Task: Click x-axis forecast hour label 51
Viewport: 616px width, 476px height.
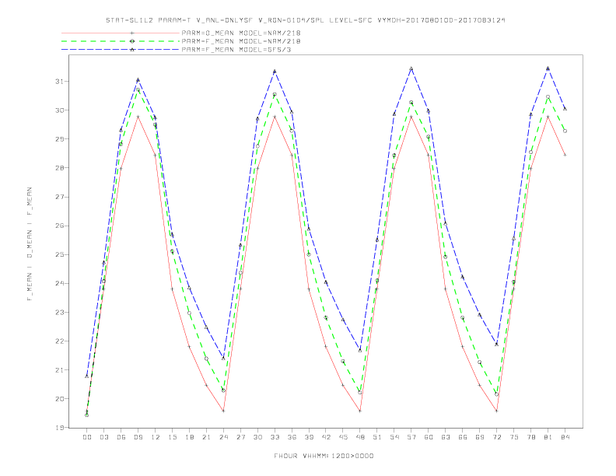Action: pyautogui.click(x=377, y=437)
